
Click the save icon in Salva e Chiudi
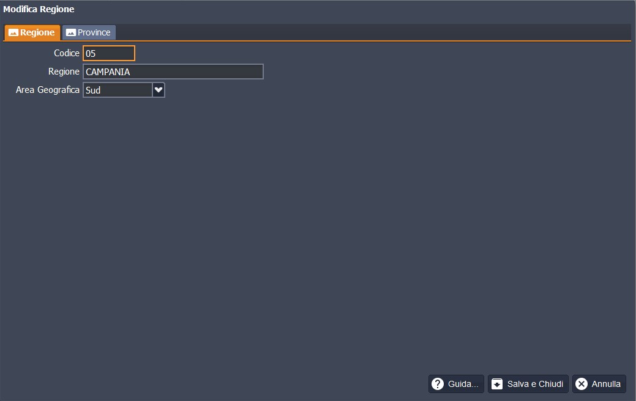click(x=497, y=384)
